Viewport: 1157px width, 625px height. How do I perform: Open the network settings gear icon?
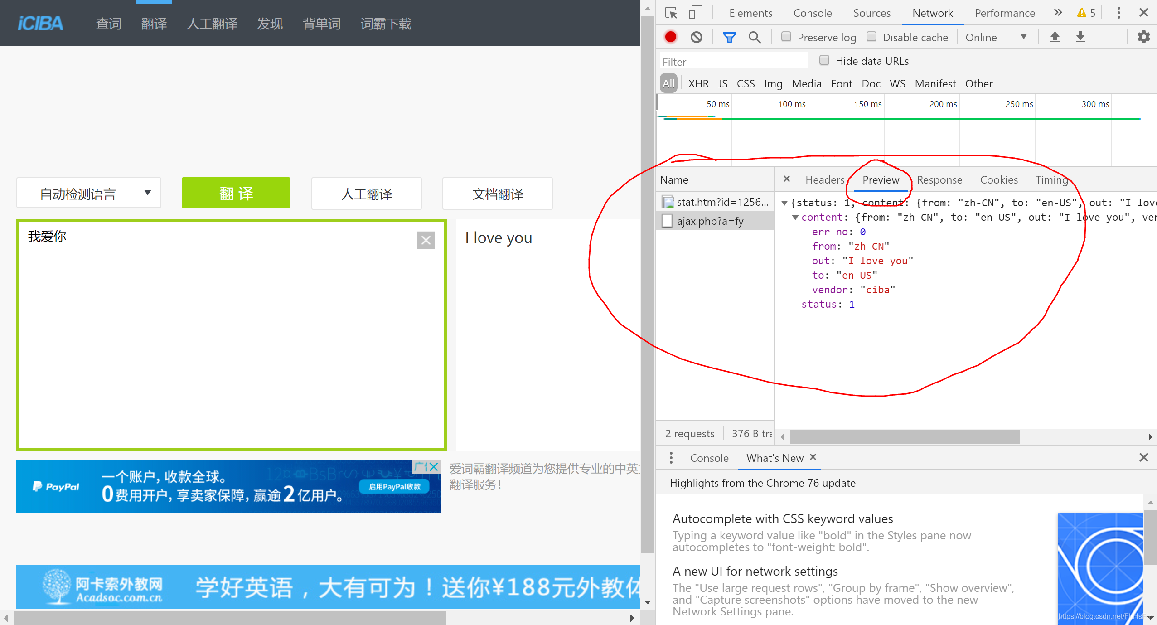1144,37
